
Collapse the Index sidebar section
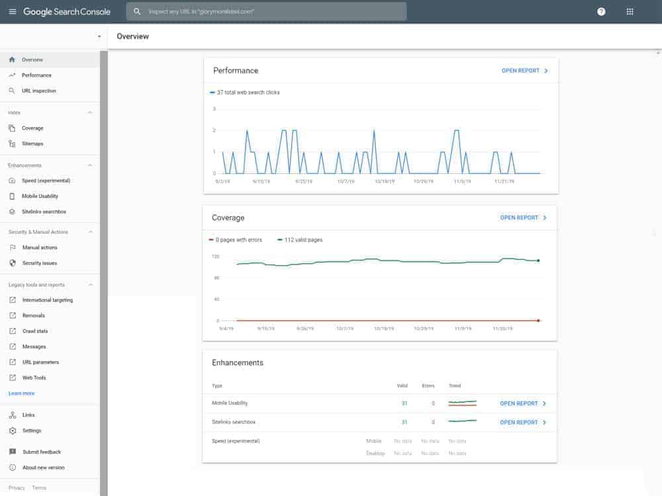(89, 112)
